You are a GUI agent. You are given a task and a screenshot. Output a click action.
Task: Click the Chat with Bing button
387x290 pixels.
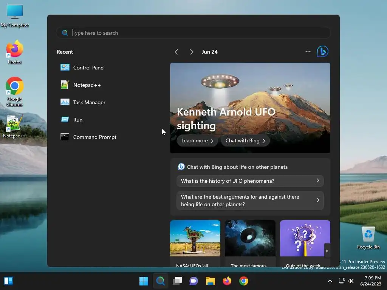tap(245, 140)
